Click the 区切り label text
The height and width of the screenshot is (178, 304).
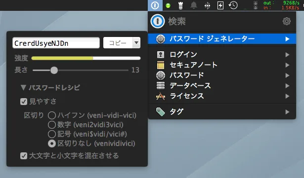[x=34, y=115]
